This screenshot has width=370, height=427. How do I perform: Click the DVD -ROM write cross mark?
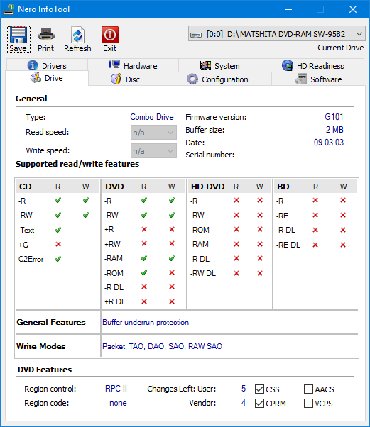click(172, 272)
